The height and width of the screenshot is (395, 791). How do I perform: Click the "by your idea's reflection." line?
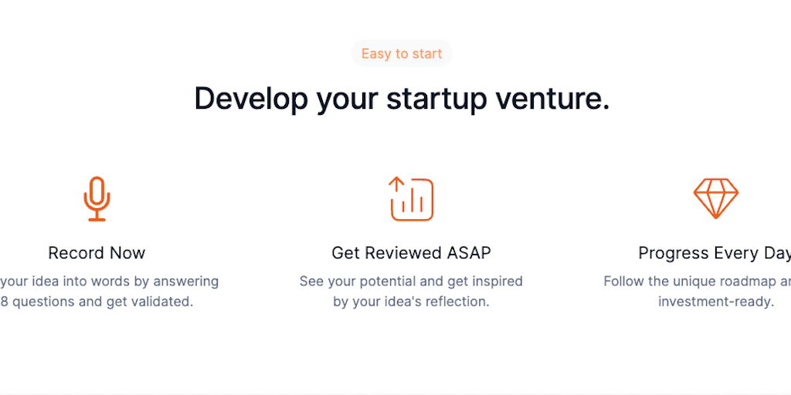(x=411, y=302)
